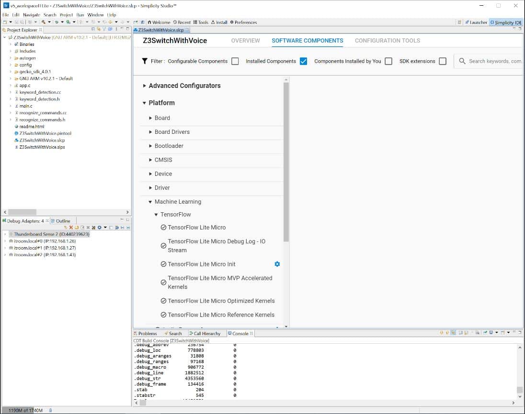Viewport: 525px width, 414px height.
Task: Click the Debug Adapters settings gear icon
Action: coord(99,228)
